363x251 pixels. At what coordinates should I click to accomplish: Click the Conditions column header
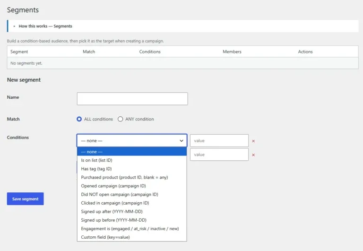coord(150,52)
